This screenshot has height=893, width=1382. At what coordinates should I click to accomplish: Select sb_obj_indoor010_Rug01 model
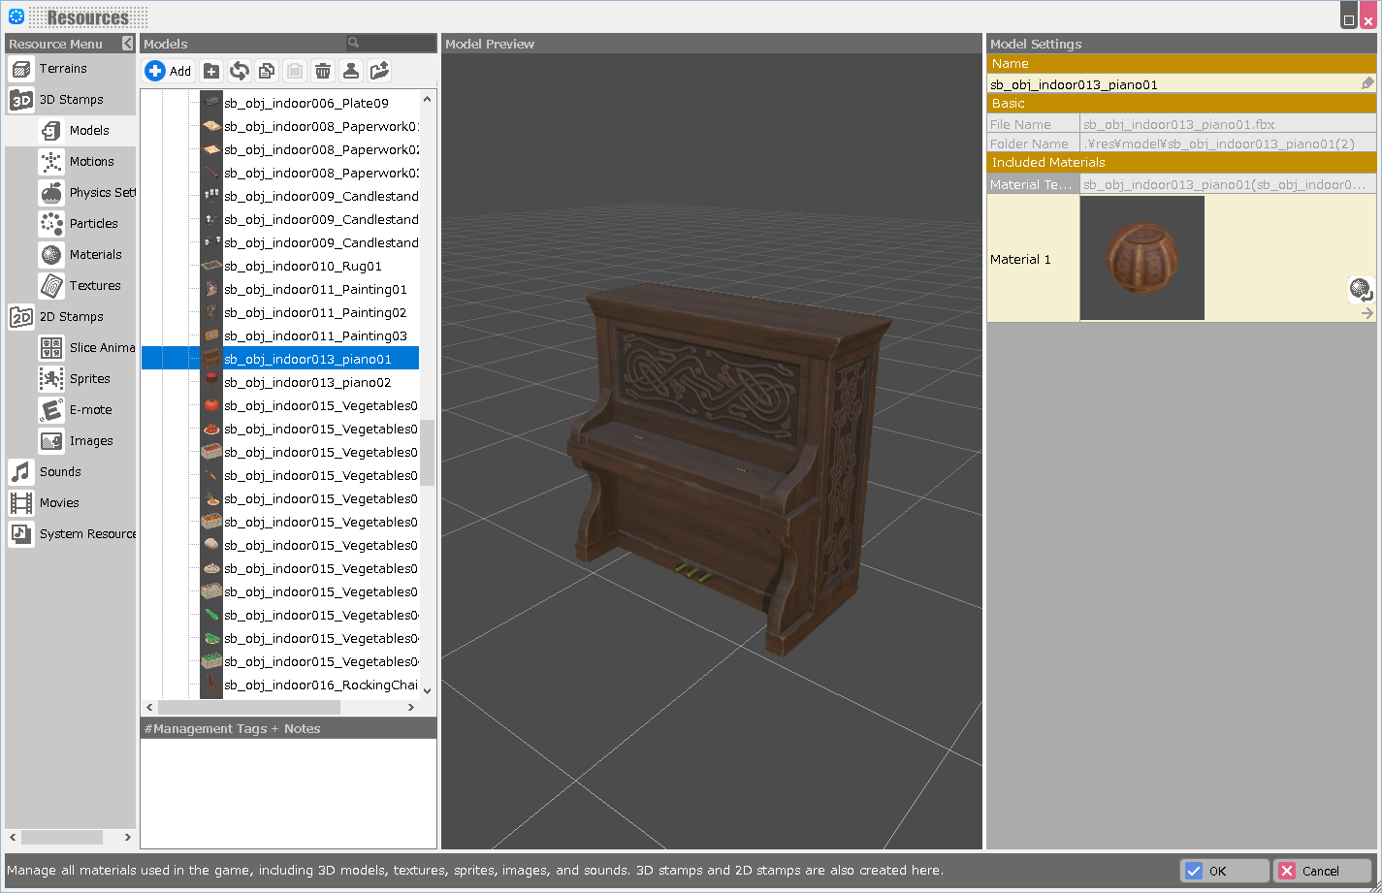pyautogui.click(x=303, y=267)
